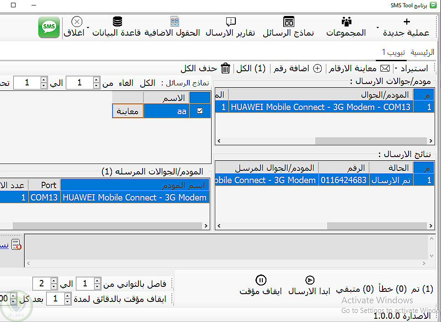
Task: Select result row with number 0116424683
Action: click(324, 180)
